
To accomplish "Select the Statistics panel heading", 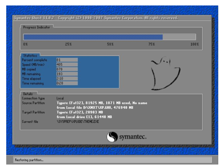I will pyautogui.click(x=30, y=55).
